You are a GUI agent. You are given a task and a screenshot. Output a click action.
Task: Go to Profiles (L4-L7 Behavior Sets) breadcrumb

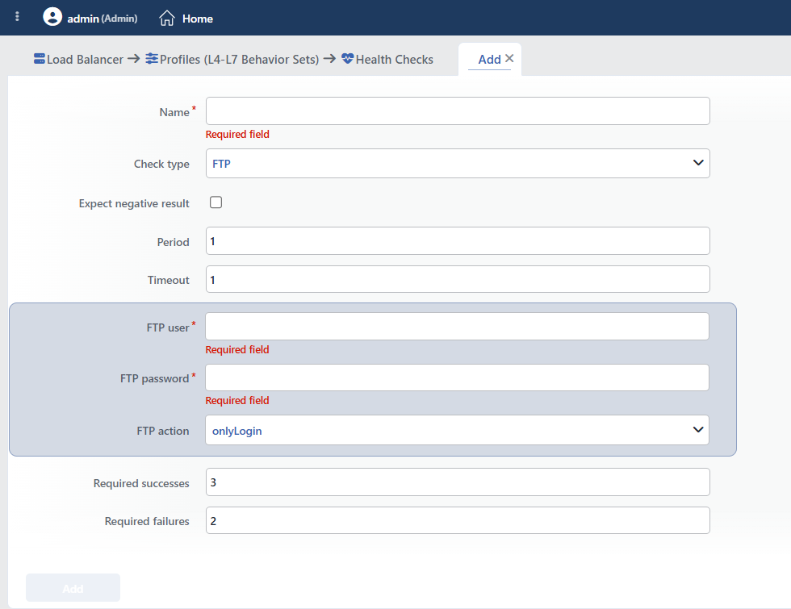pyautogui.click(x=239, y=60)
